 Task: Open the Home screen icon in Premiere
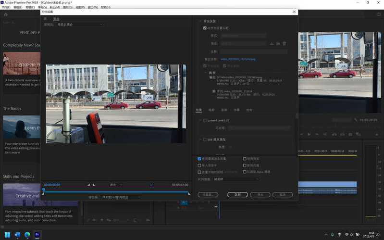click(6, 14)
